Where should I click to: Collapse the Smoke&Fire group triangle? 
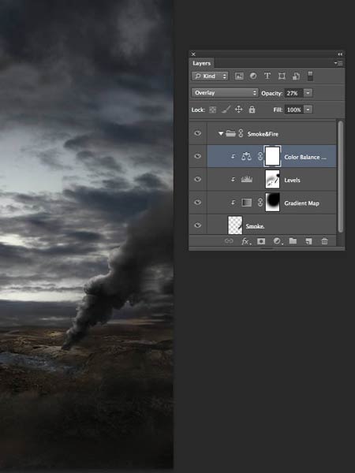[221, 133]
